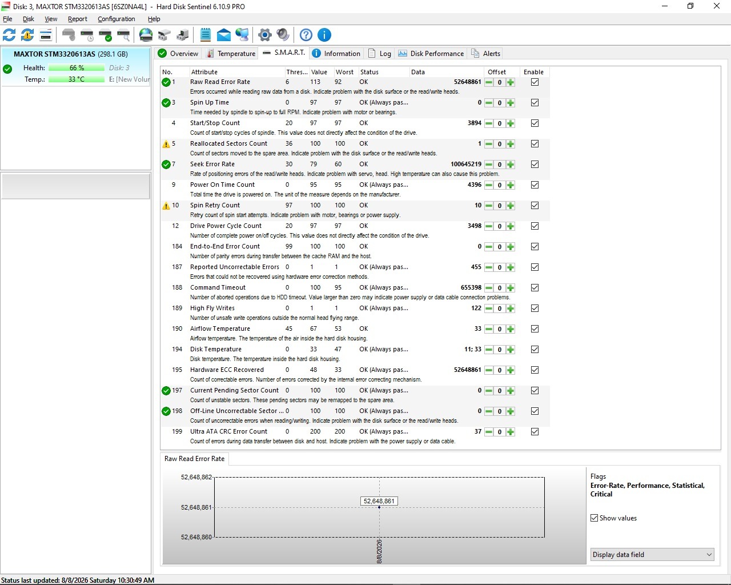Screen dimensions: 731x585
Task: Open the Alerts tab
Action: click(x=486, y=54)
